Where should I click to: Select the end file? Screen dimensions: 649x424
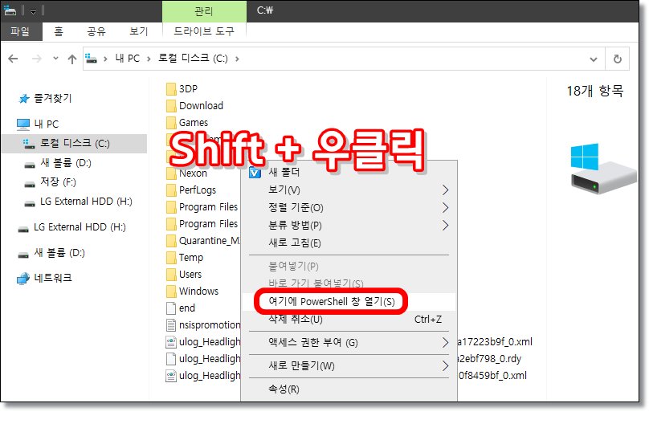coord(187,308)
